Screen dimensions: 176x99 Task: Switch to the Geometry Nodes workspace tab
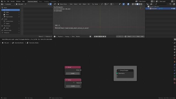coord(32,2)
